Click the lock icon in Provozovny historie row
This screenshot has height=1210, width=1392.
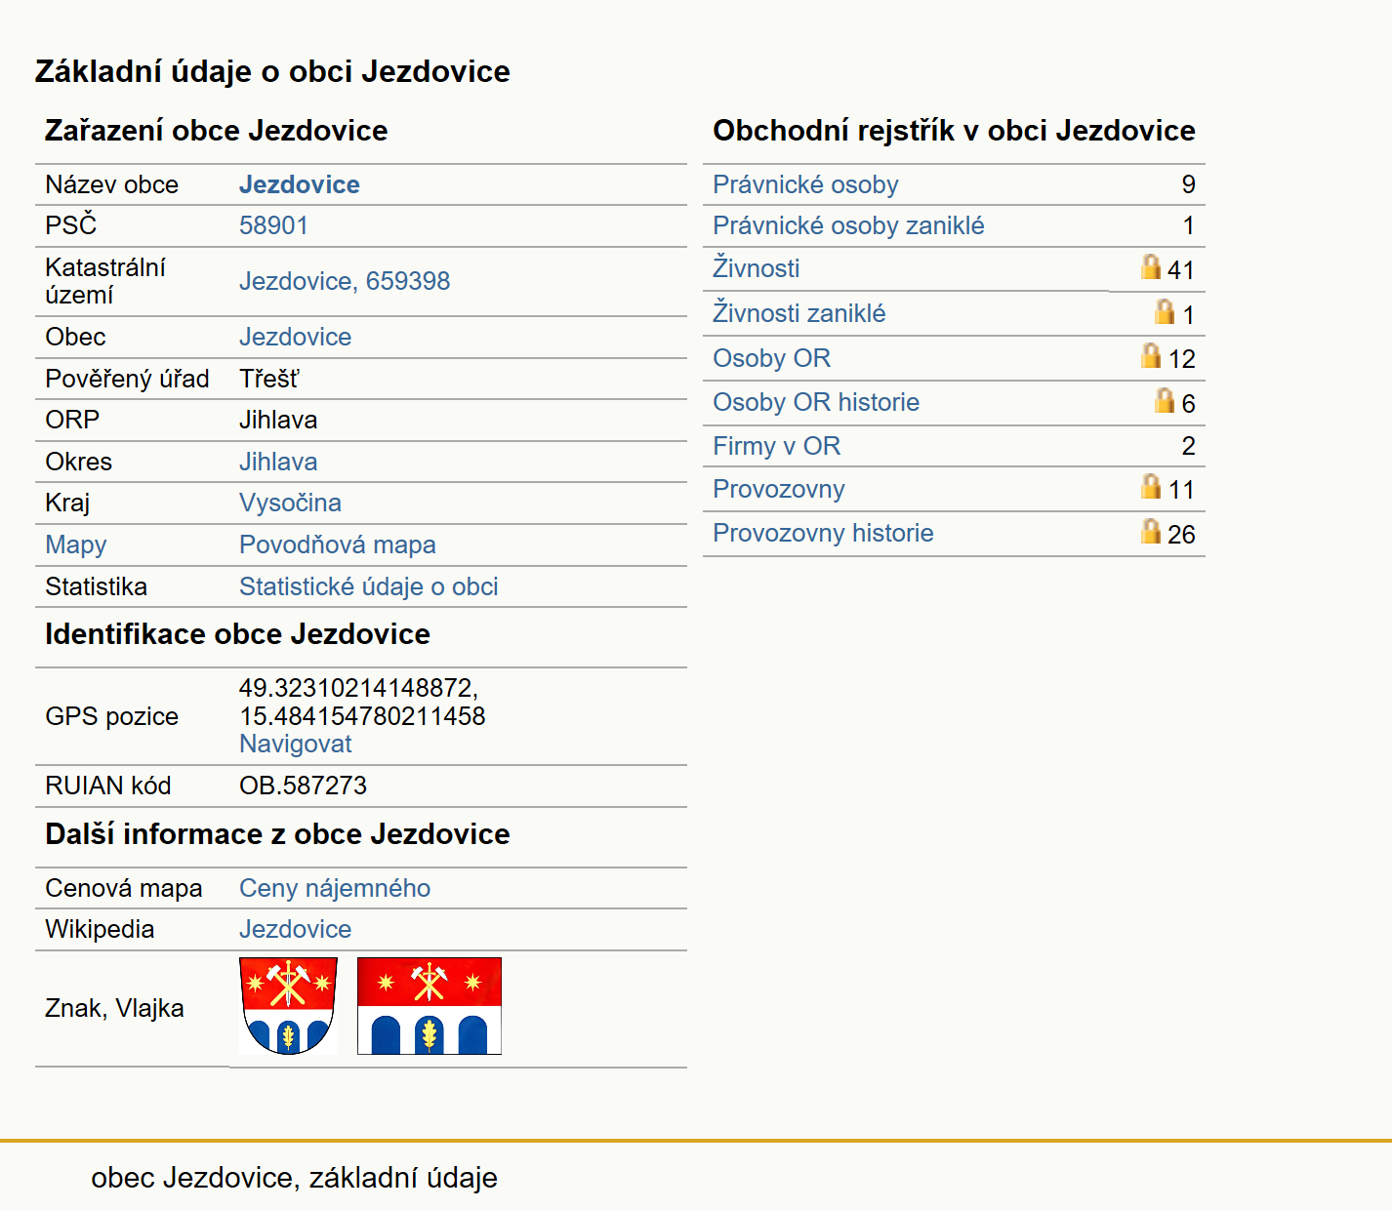[x=1151, y=531]
